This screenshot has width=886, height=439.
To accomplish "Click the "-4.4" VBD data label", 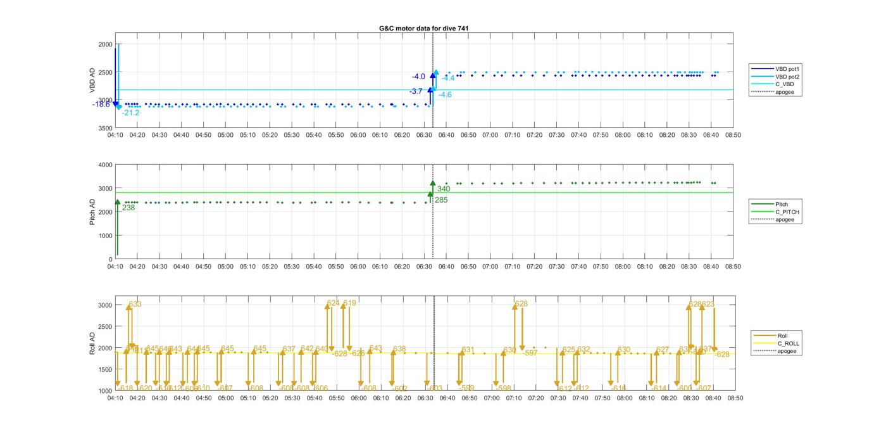I will [x=448, y=79].
